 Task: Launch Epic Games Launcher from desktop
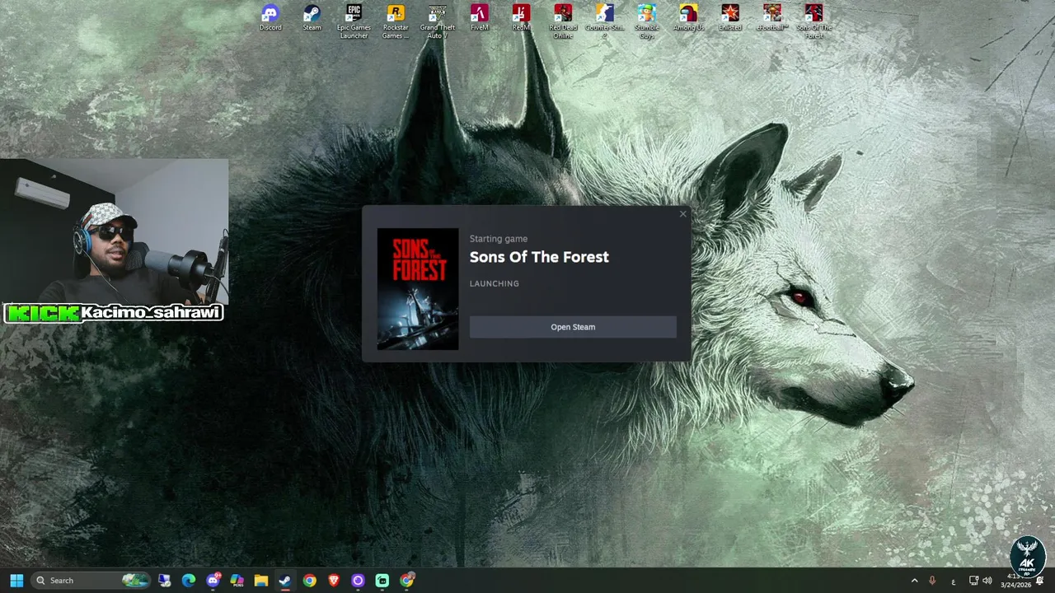[x=354, y=21]
